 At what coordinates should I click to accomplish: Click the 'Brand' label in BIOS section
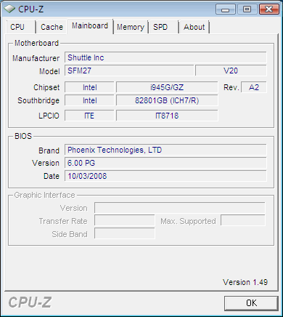[x=49, y=151]
